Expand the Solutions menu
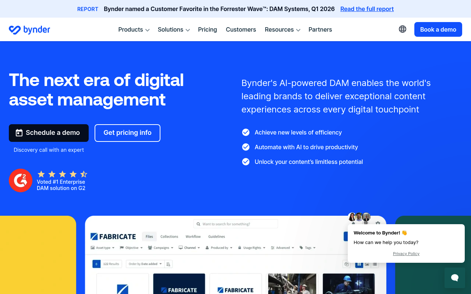471x294 pixels. tap(174, 29)
